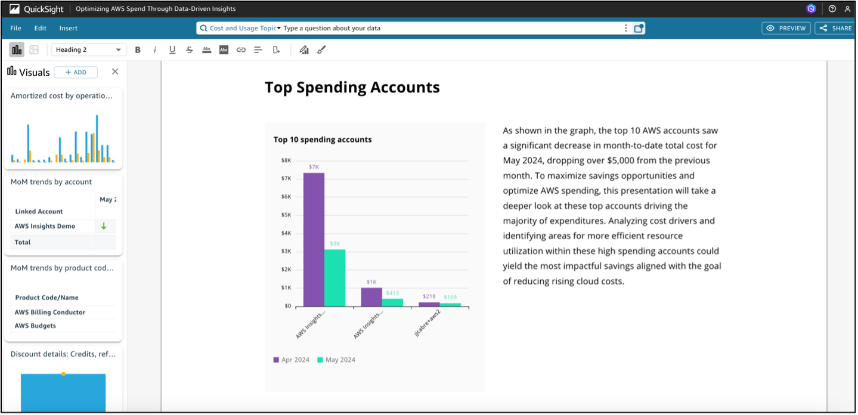Click the green down arrow in AWS Insights Demo row
The image size is (858, 415).
click(x=104, y=227)
